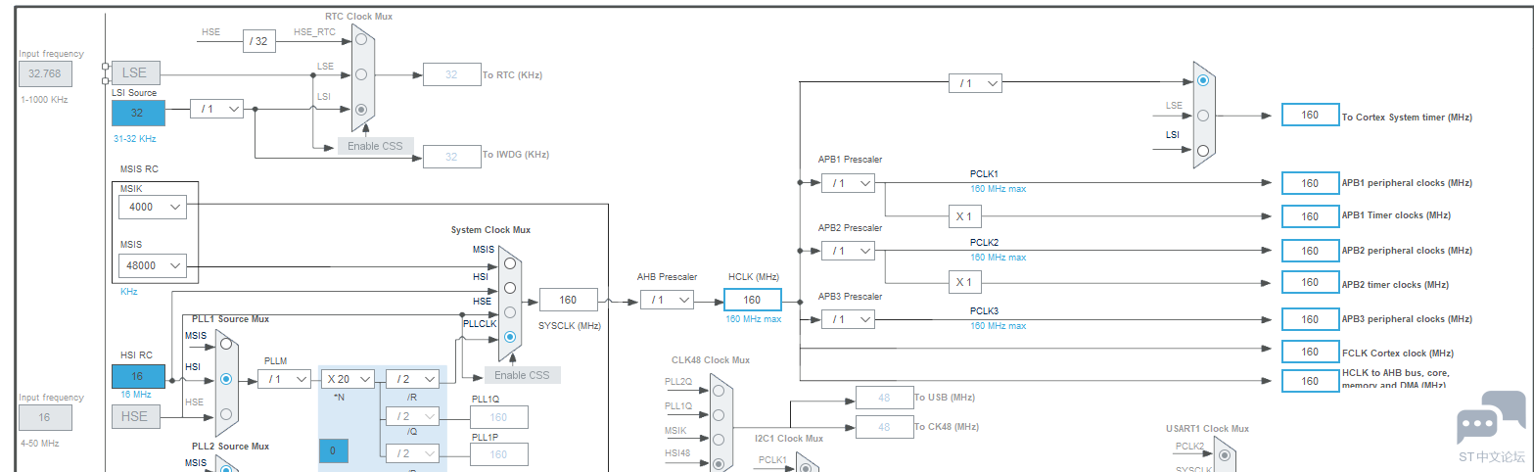Click the blue 0 fractional field in PLL
The width and height of the screenshot is (1534, 472).
point(333,451)
